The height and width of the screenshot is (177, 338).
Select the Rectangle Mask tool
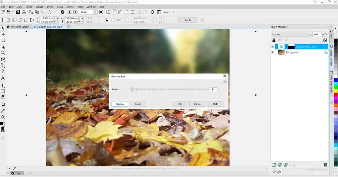click(3, 40)
